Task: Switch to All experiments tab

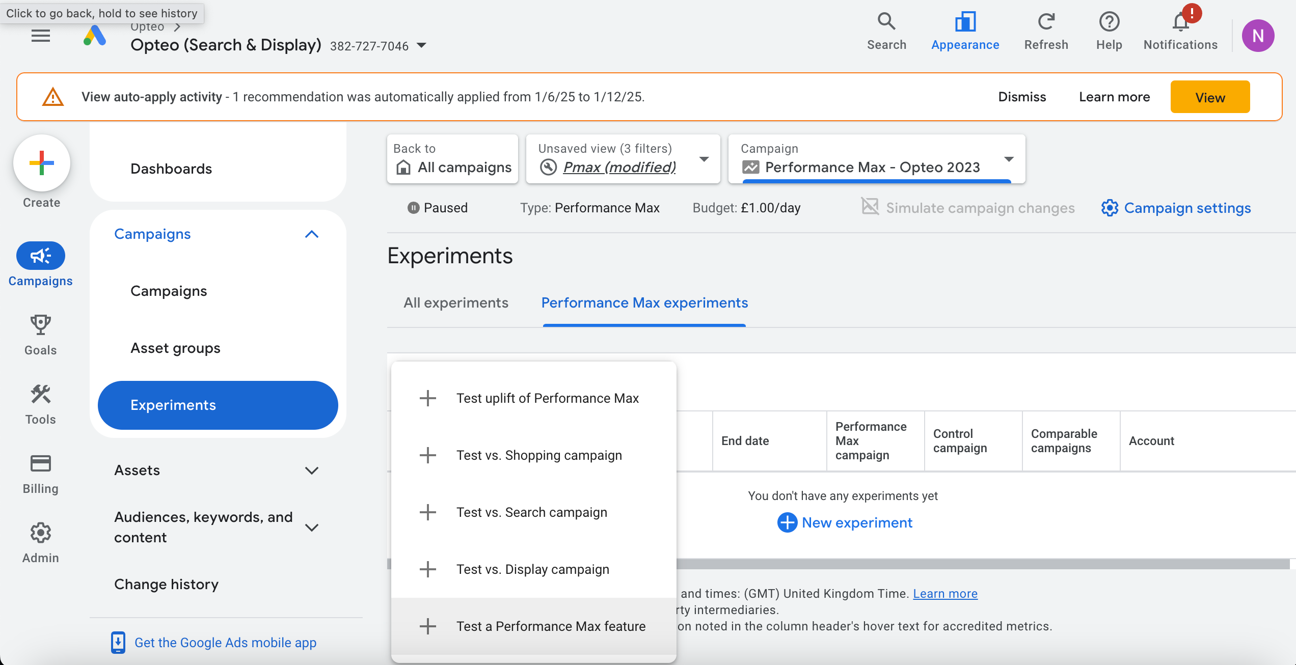Action: coord(456,303)
